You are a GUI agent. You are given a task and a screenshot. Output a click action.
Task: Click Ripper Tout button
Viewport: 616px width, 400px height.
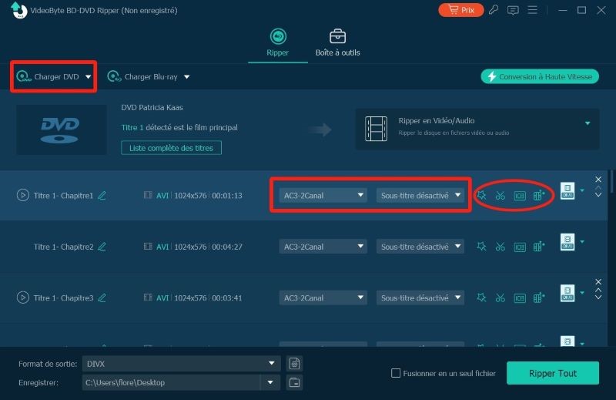click(x=553, y=373)
